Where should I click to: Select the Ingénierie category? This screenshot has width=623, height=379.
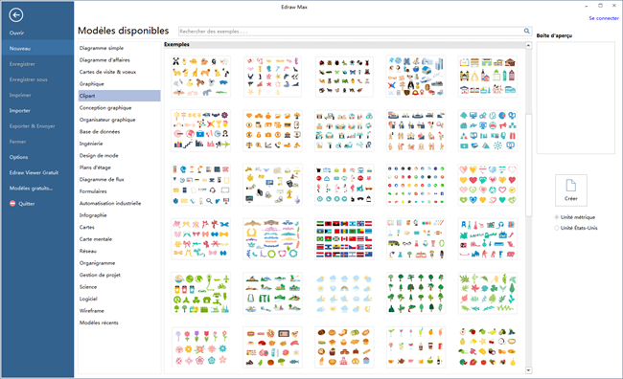91,144
